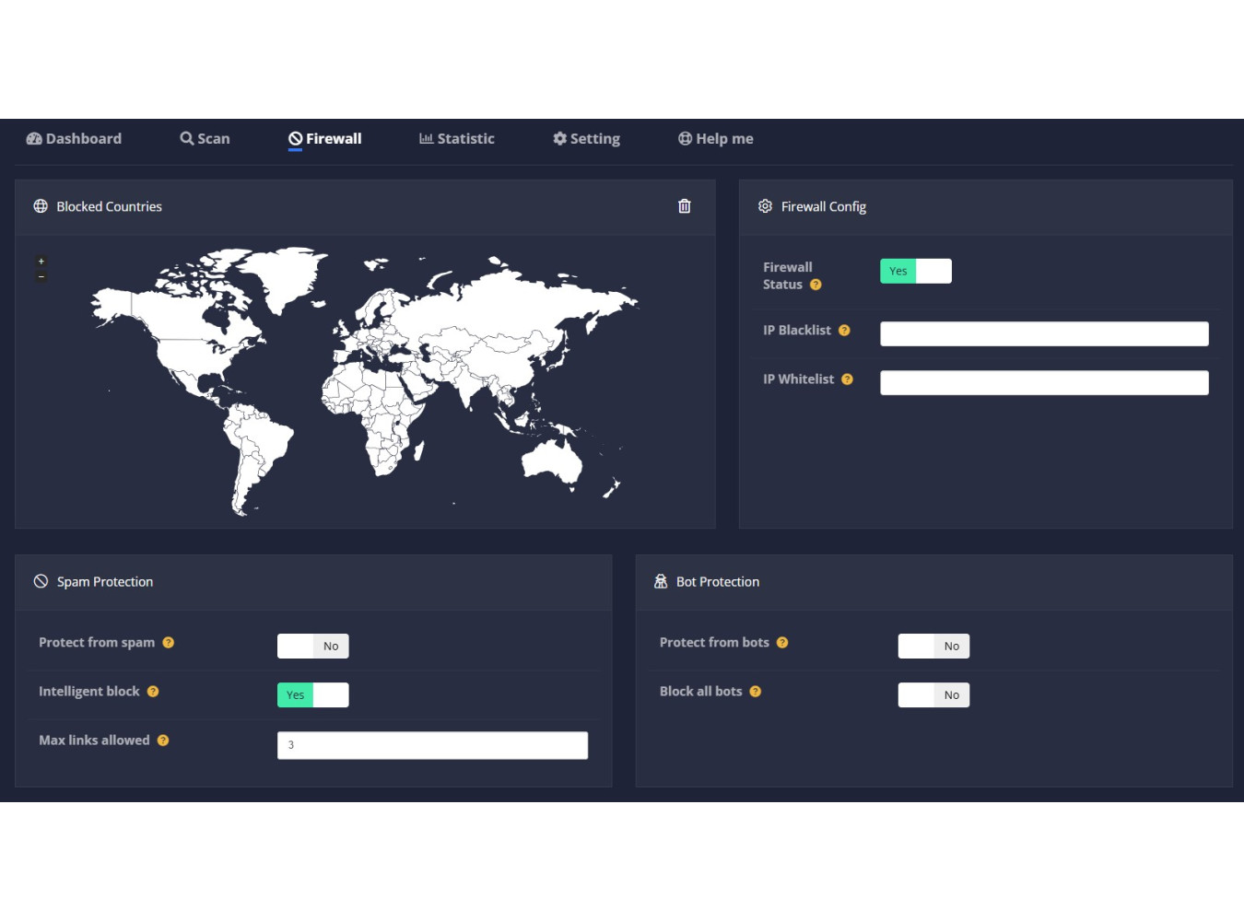Open the Statistic tab
1244x921 pixels.
point(457,139)
